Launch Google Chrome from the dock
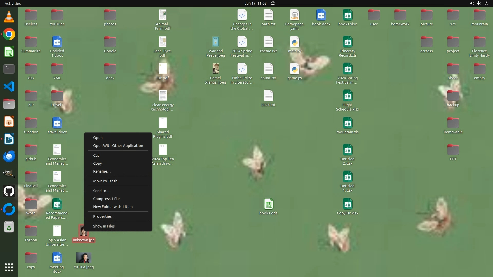493x277 pixels. tap(9, 34)
